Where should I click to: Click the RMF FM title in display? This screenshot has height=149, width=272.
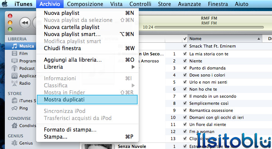[x=209, y=18]
